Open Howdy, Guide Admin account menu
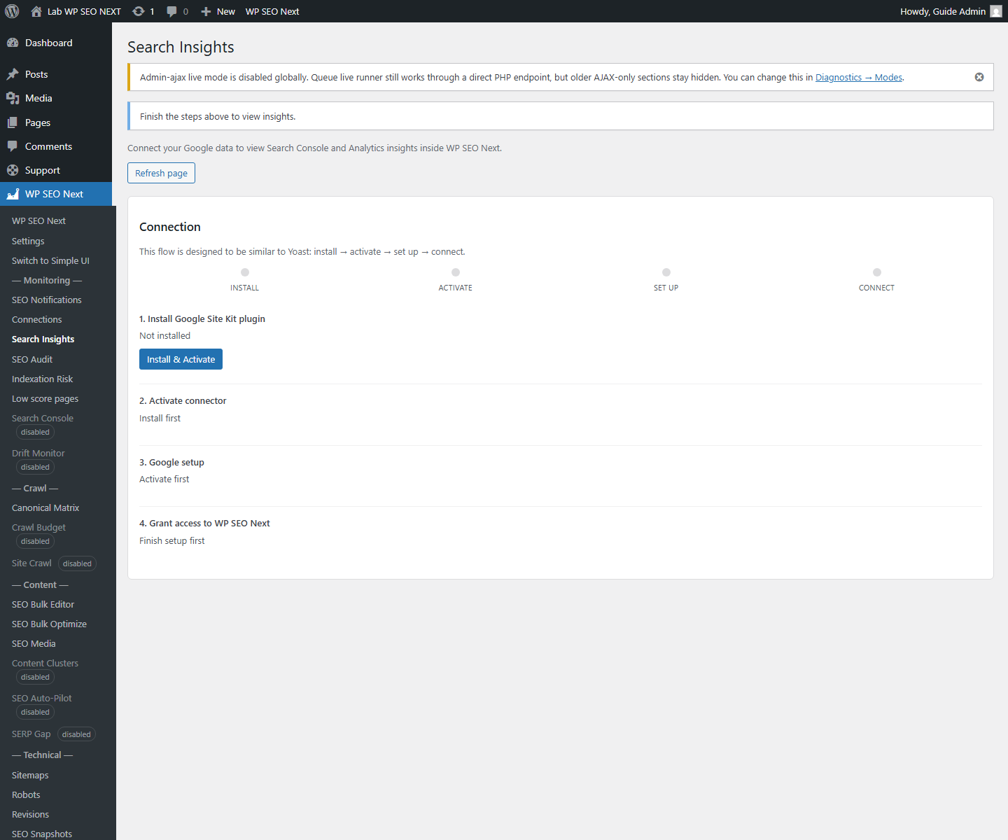This screenshot has height=840, width=1008. (951, 11)
